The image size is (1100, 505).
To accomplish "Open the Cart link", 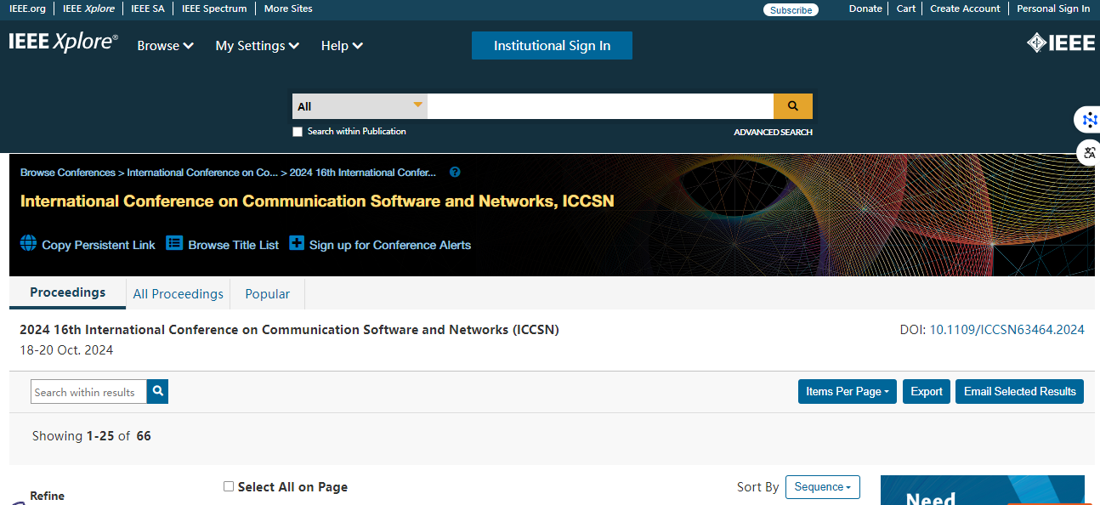I will pos(906,9).
